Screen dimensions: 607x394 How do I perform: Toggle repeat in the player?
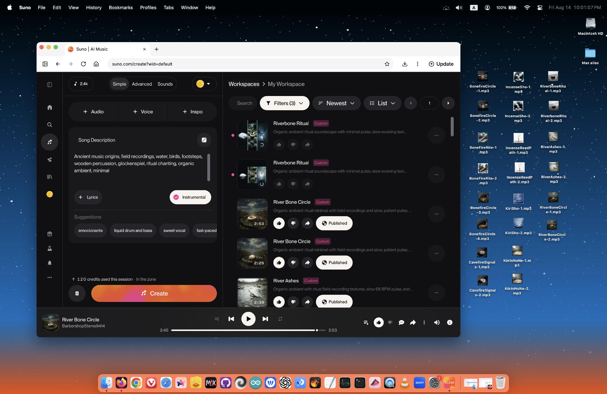click(x=280, y=319)
